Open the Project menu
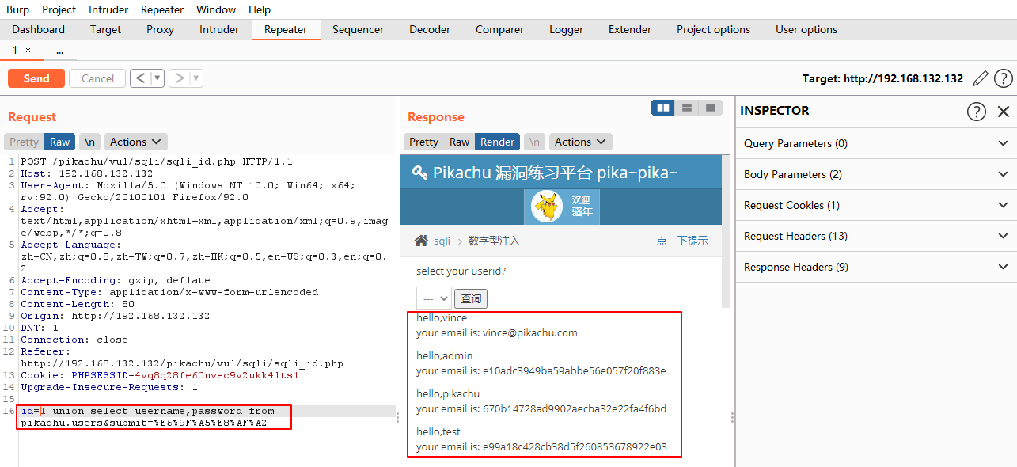 (x=59, y=9)
